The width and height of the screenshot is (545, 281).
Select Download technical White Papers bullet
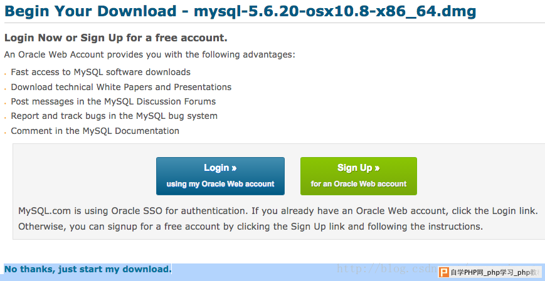pos(121,87)
